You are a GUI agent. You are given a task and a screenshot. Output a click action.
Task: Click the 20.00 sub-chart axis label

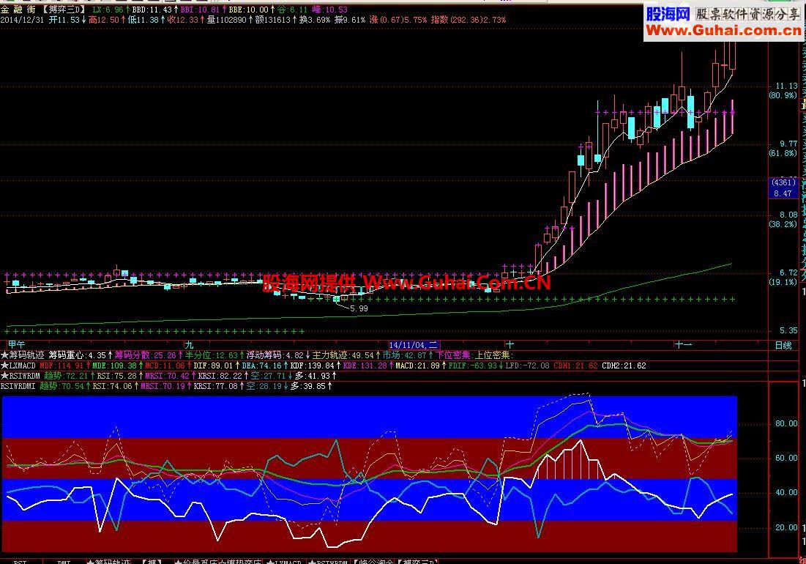(x=786, y=527)
